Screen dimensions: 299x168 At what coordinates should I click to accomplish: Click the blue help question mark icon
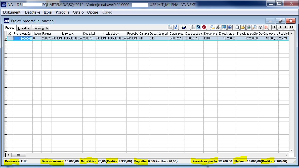tap(230, 27)
